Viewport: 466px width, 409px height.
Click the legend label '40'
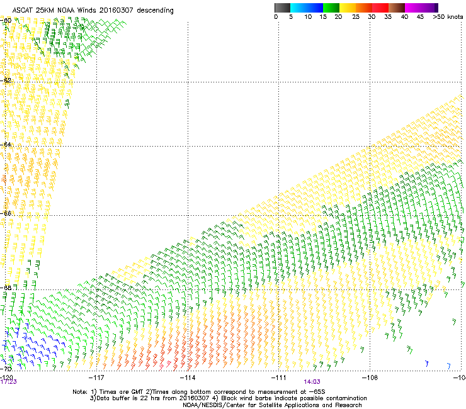[404, 17]
